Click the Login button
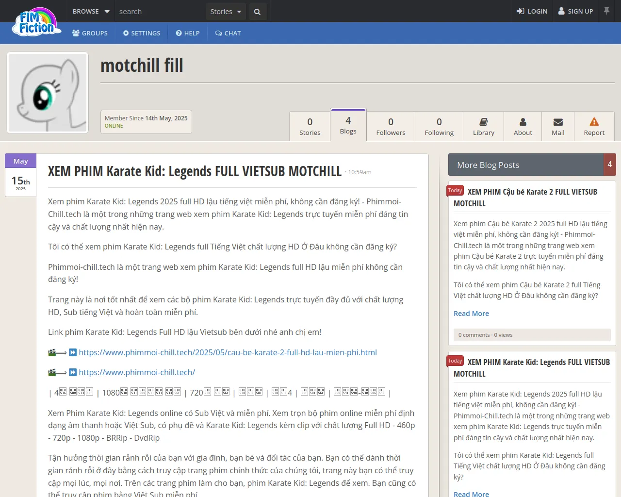This screenshot has height=497, width=621. click(x=532, y=11)
